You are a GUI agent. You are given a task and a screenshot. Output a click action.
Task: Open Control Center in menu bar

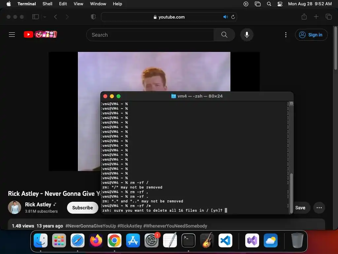[280, 4]
